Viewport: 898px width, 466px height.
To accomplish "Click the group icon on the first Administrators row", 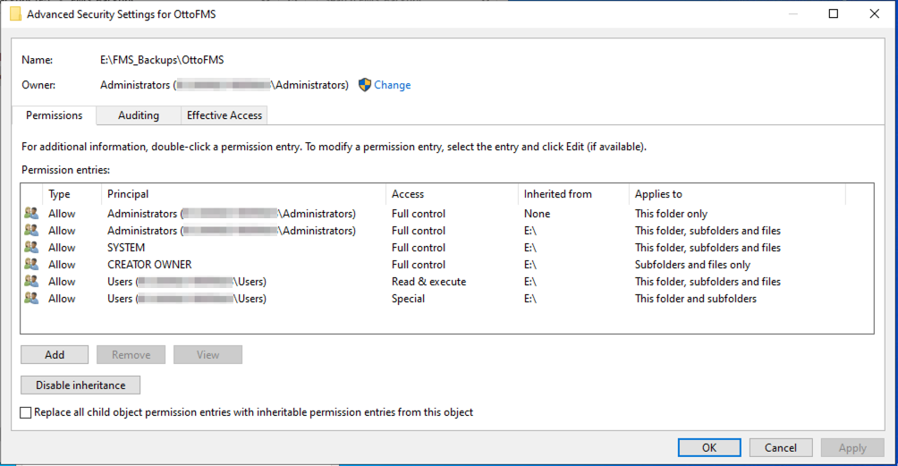I will click(32, 214).
